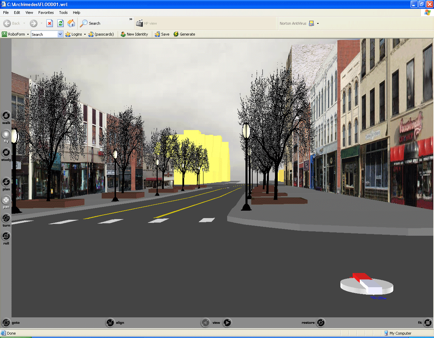Open the Tools menu

click(x=63, y=13)
